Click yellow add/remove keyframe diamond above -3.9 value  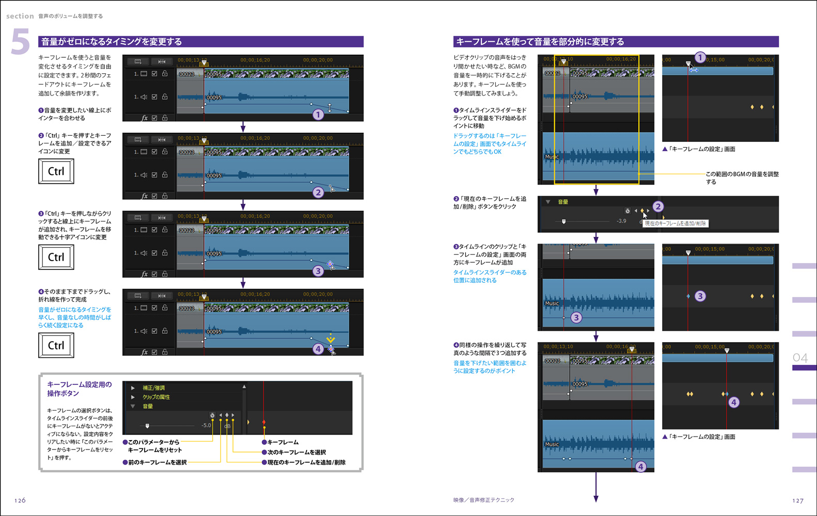pos(642,211)
